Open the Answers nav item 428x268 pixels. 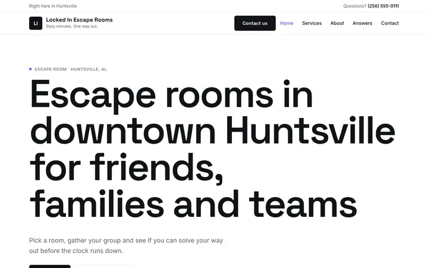(x=362, y=23)
